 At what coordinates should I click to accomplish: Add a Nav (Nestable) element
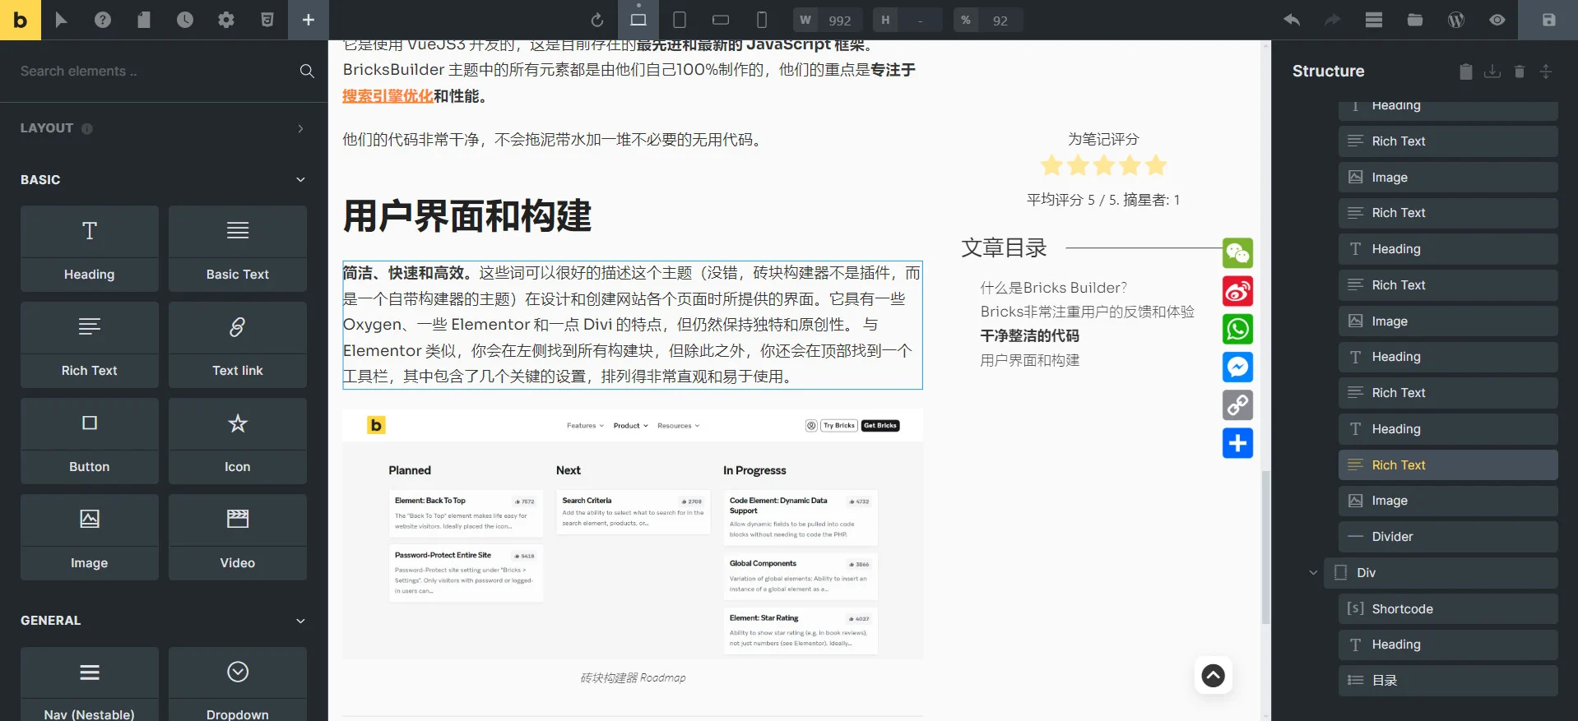point(90,684)
